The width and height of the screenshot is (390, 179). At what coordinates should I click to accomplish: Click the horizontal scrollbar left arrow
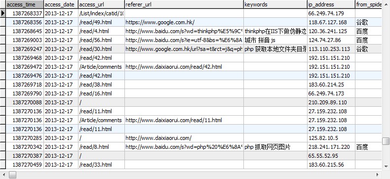(3, 175)
